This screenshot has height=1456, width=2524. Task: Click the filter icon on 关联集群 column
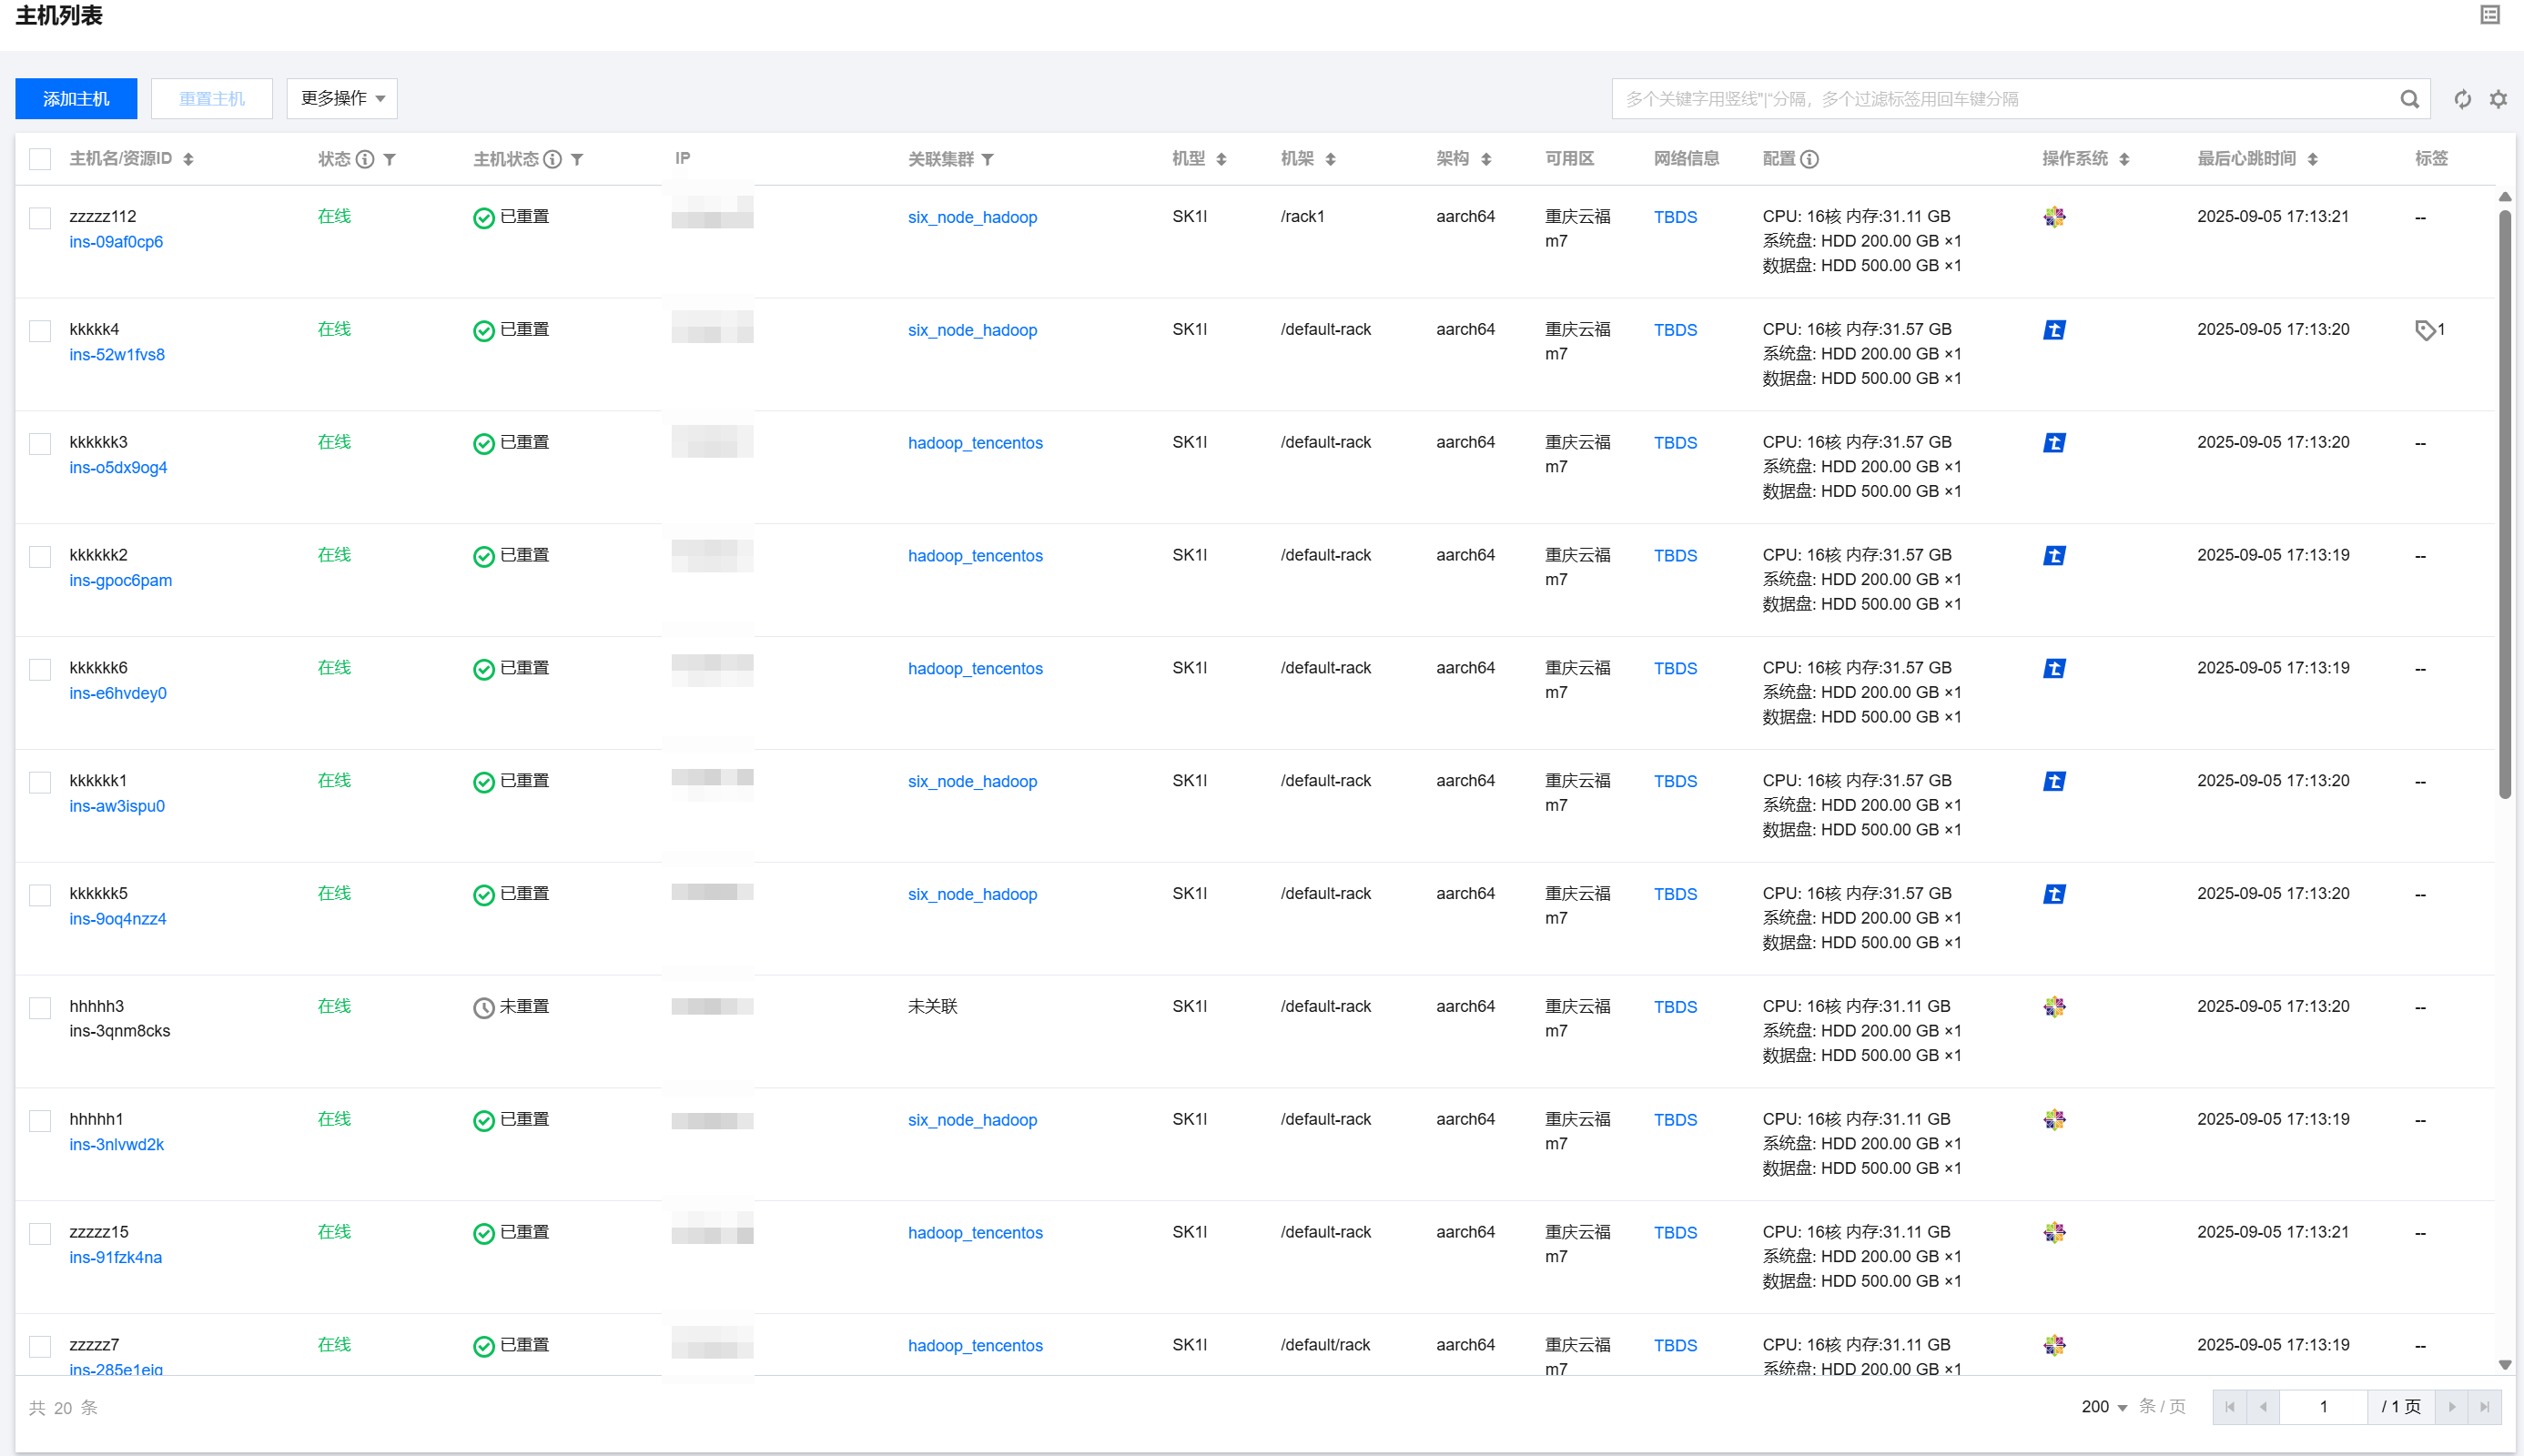pyautogui.click(x=987, y=159)
